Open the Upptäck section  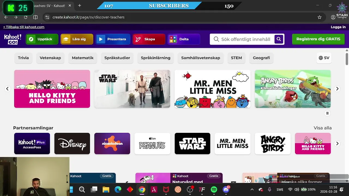tap(42, 39)
